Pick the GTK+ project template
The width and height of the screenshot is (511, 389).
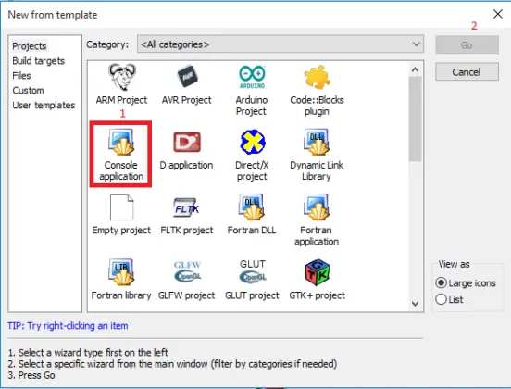pyautogui.click(x=317, y=280)
